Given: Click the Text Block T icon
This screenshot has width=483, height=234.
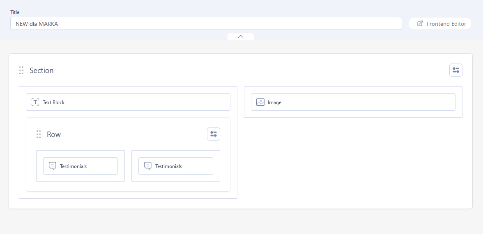Looking at the screenshot, I should [35, 102].
